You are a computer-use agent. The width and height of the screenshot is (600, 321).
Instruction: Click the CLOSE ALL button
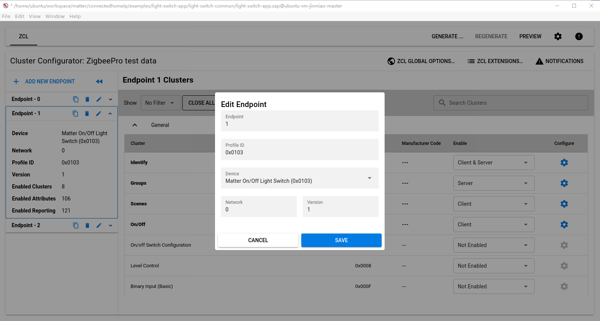[199, 103]
